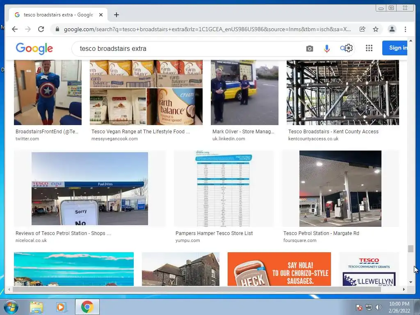Screen dimensions: 420x315
Task: Open the Mark Oliver store manager photo
Action: click(x=244, y=92)
